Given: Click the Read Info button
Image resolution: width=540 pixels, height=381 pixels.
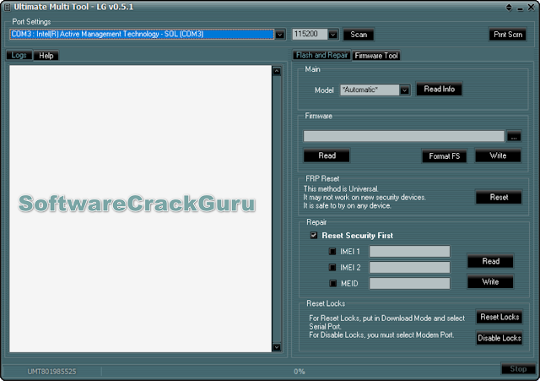Looking at the screenshot, I should tap(439, 89).
